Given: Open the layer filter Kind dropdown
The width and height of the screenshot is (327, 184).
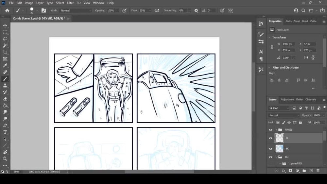Looking at the screenshot, I should (x=279, y=108).
